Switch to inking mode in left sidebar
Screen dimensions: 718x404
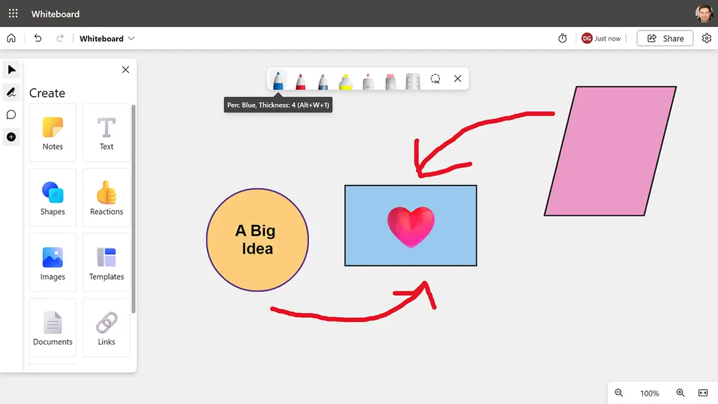pos(11,92)
